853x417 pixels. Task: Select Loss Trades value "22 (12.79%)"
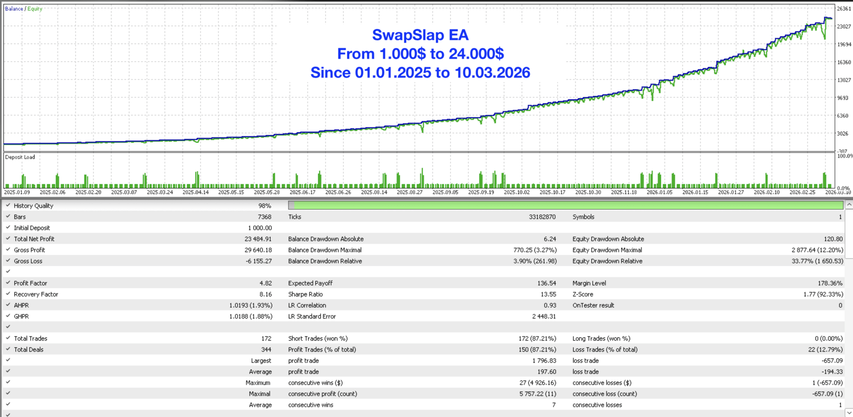coord(825,350)
